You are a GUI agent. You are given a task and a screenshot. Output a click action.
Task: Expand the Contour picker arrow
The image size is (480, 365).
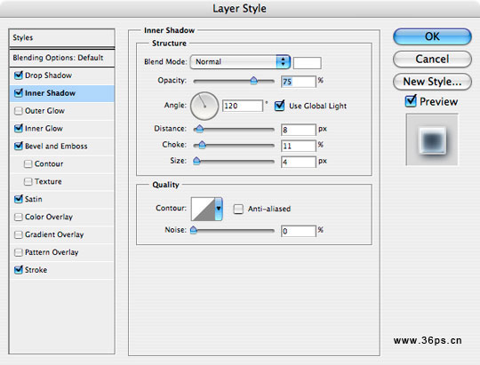coord(219,209)
